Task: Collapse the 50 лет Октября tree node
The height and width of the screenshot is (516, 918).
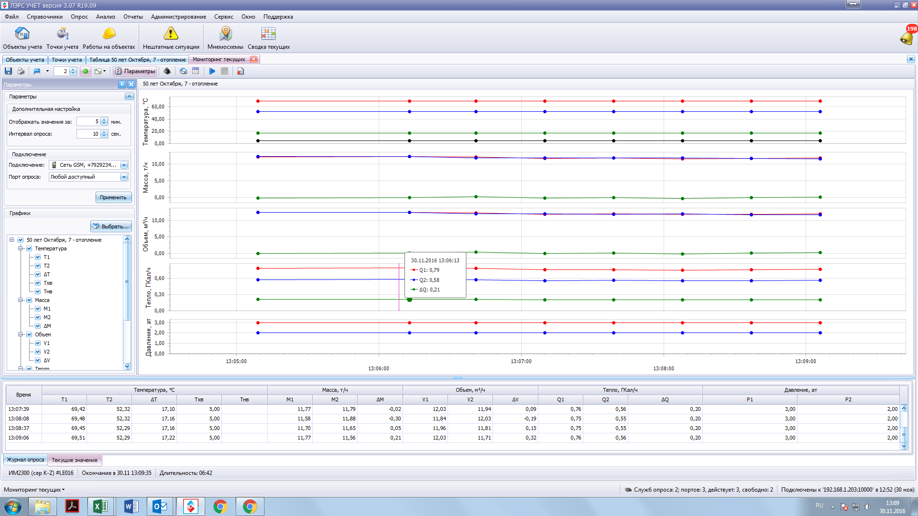Action: tap(12, 240)
